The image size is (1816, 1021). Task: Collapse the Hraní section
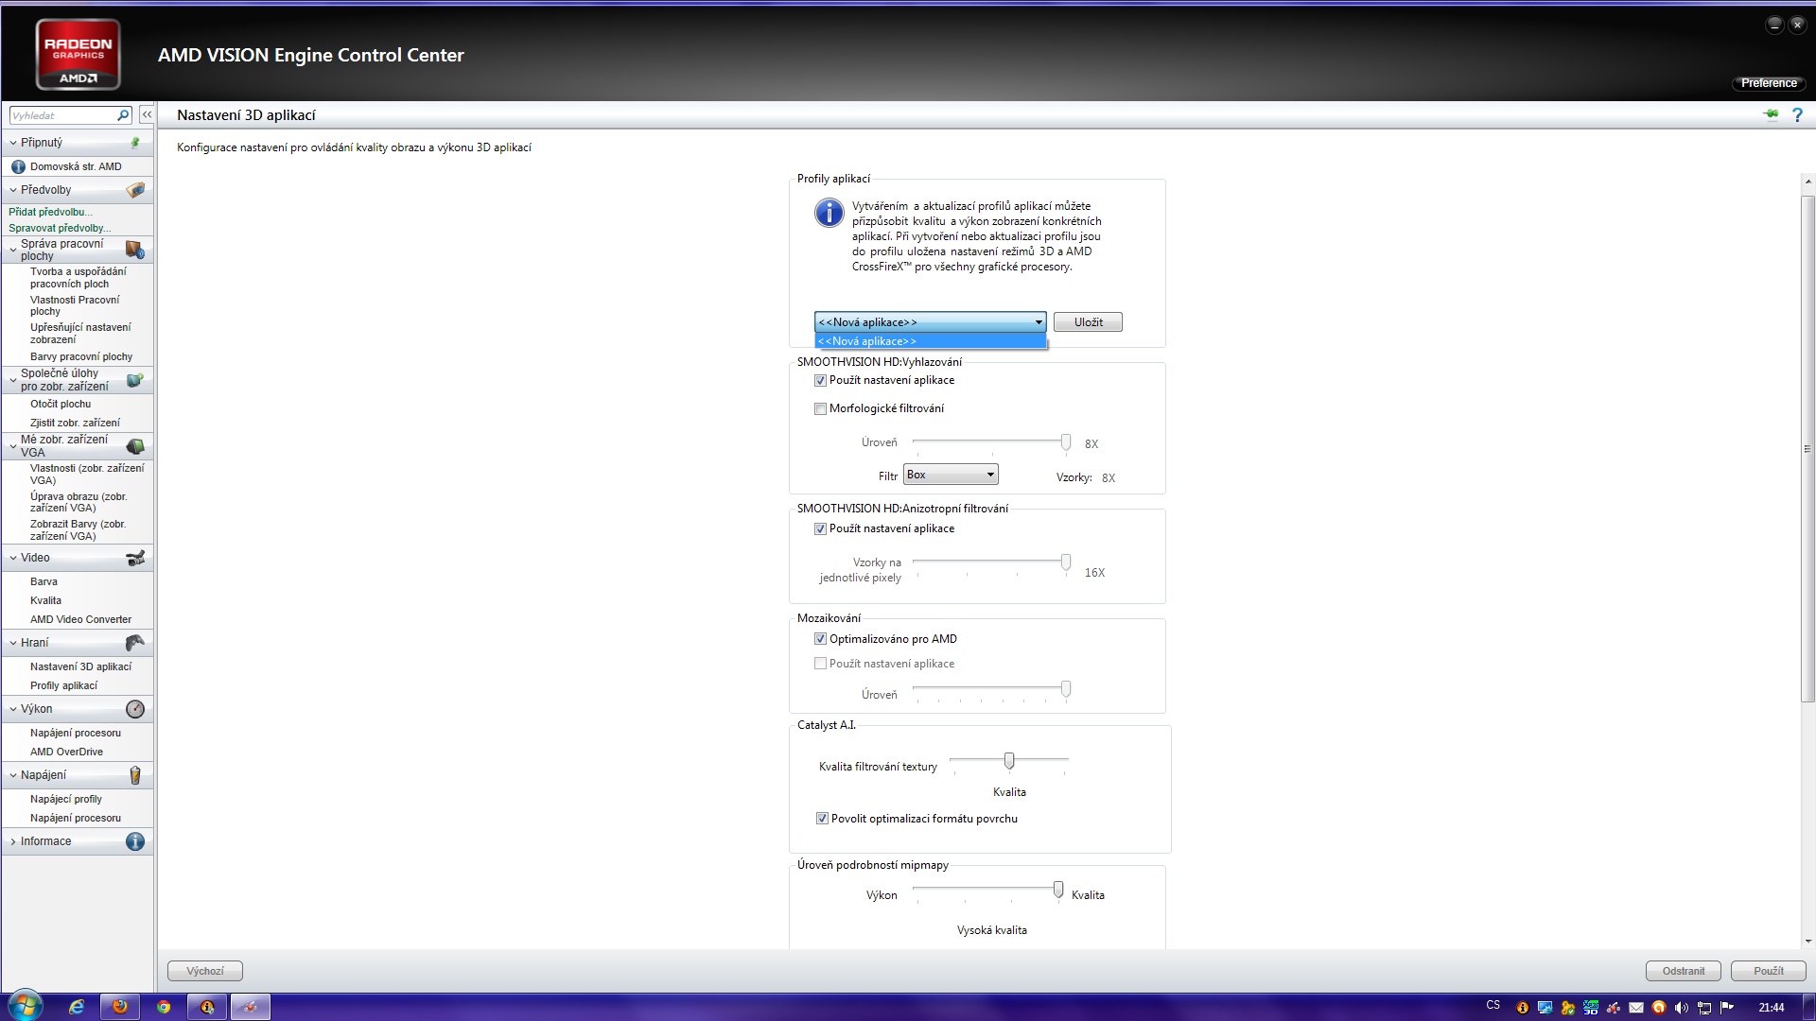coord(13,643)
